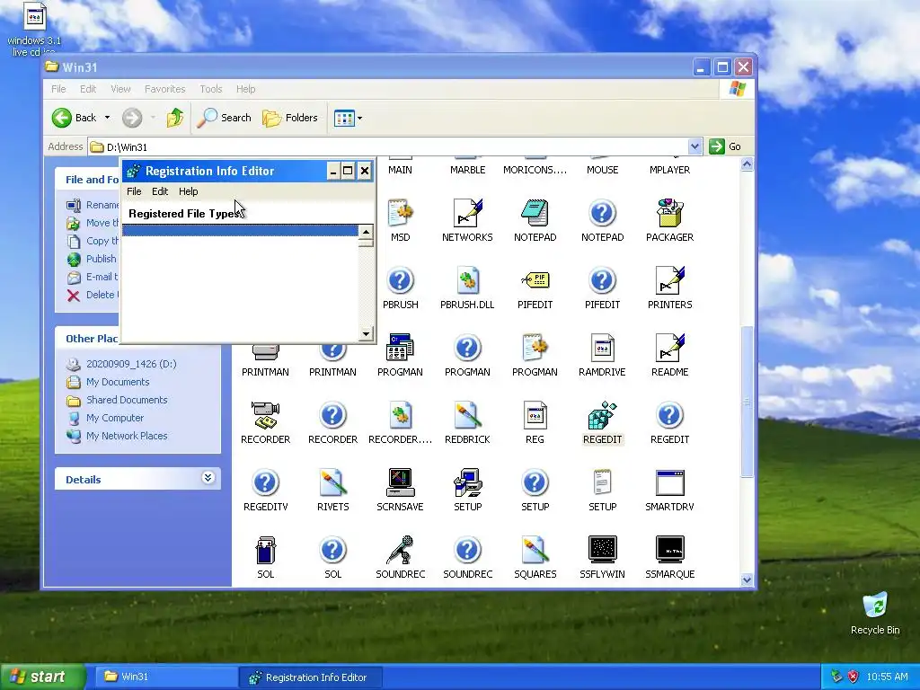
Task: Click the Up folder toolbar icon
Action: click(x=175, y=118)
